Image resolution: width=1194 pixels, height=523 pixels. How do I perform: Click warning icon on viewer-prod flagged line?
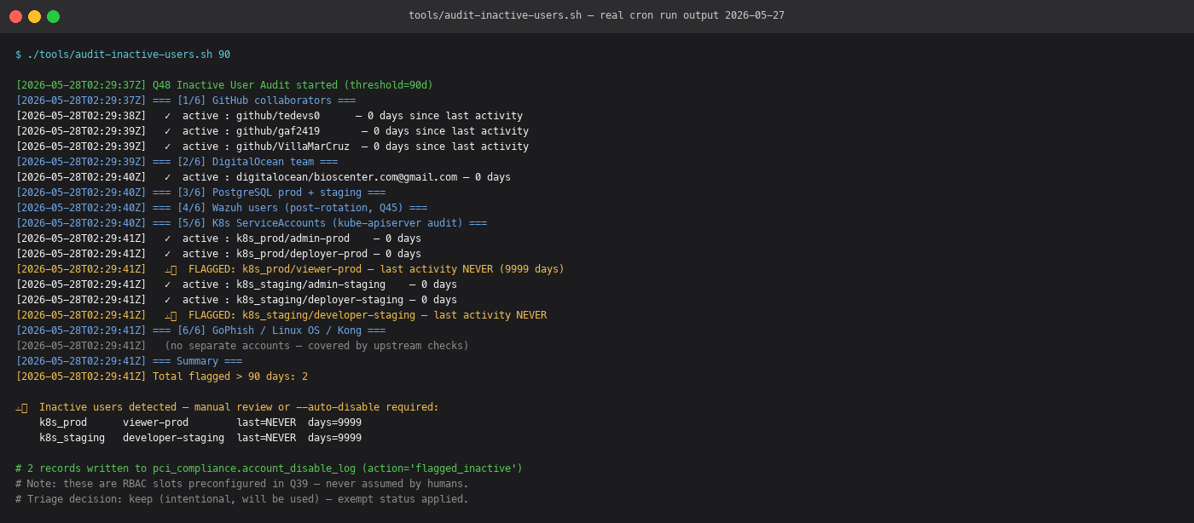click(171, 269)
